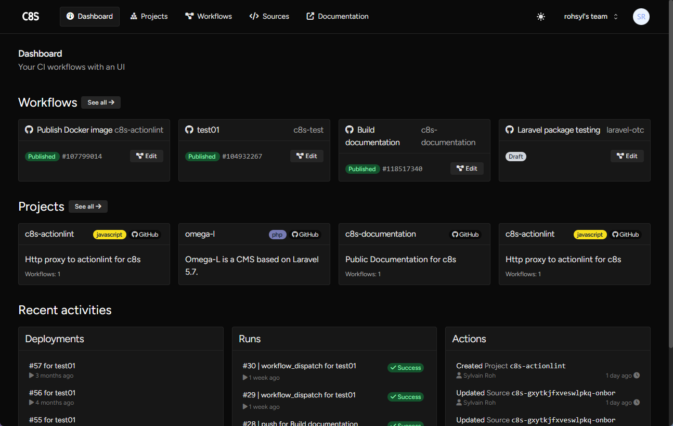Click See all next to Projects
This screenshot has height=426, width=673.
88,206
